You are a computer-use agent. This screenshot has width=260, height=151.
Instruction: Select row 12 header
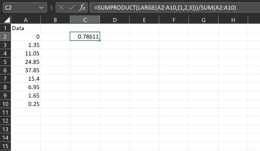(5, 121)
